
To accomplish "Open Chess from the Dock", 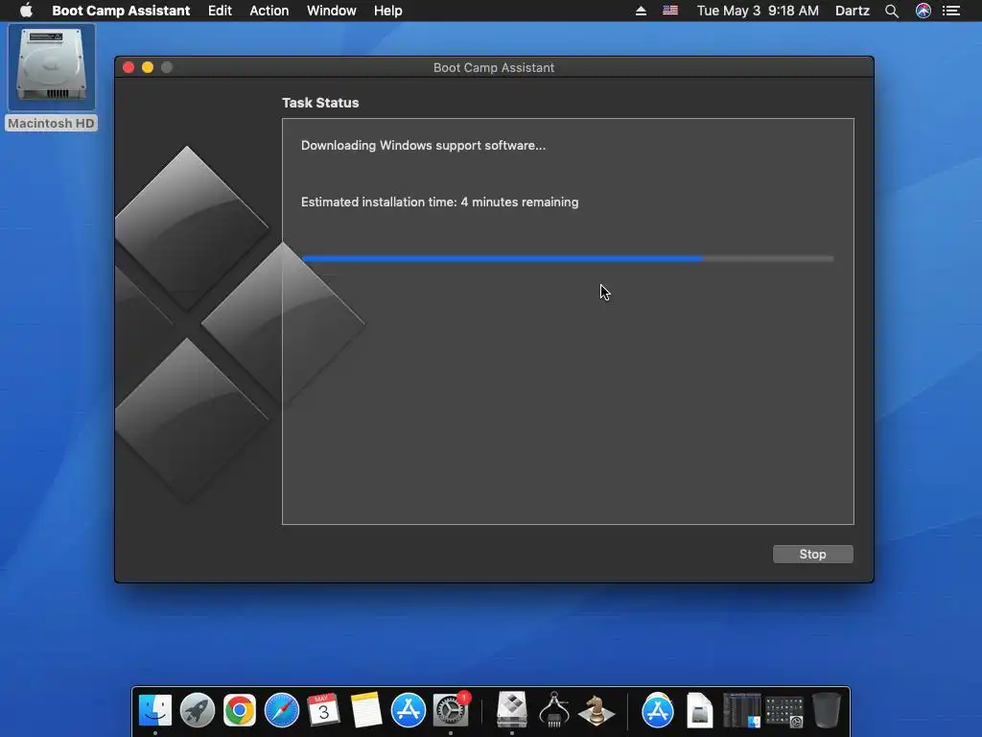I will (596, 710).
